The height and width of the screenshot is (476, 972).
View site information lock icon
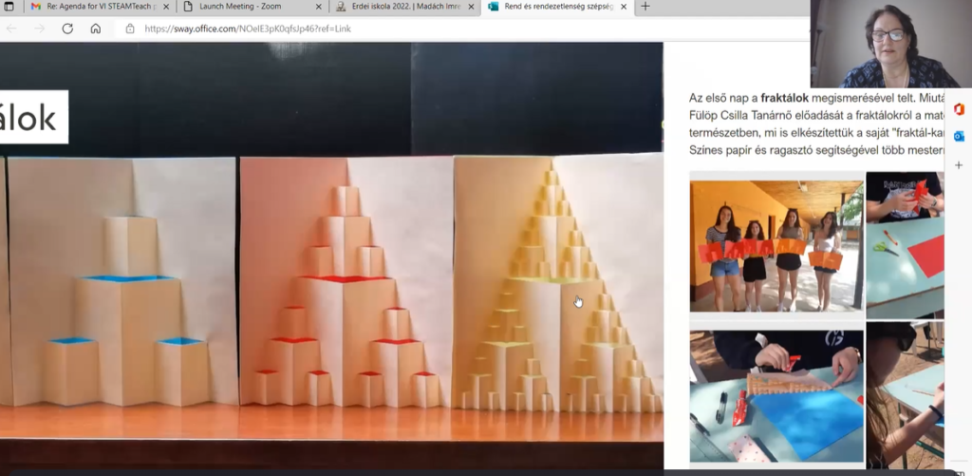click(x=130, y=29)
